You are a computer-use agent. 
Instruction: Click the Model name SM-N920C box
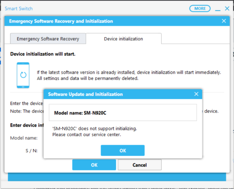[x=123, y=113]
